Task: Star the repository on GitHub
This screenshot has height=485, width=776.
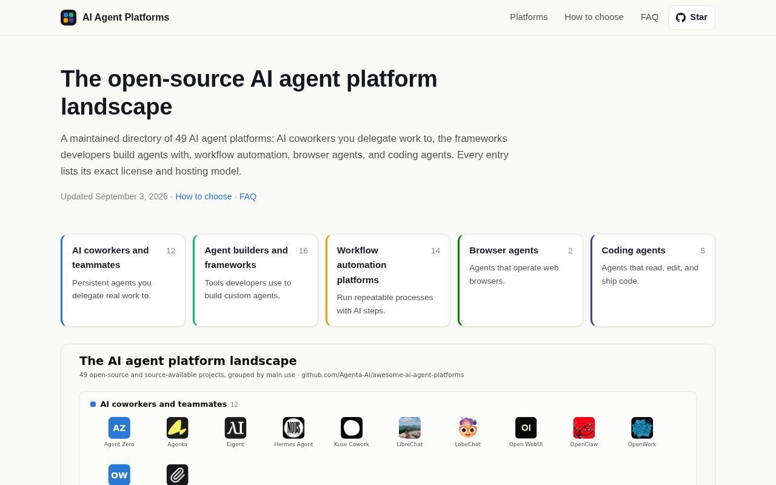Action: point(692,18)
